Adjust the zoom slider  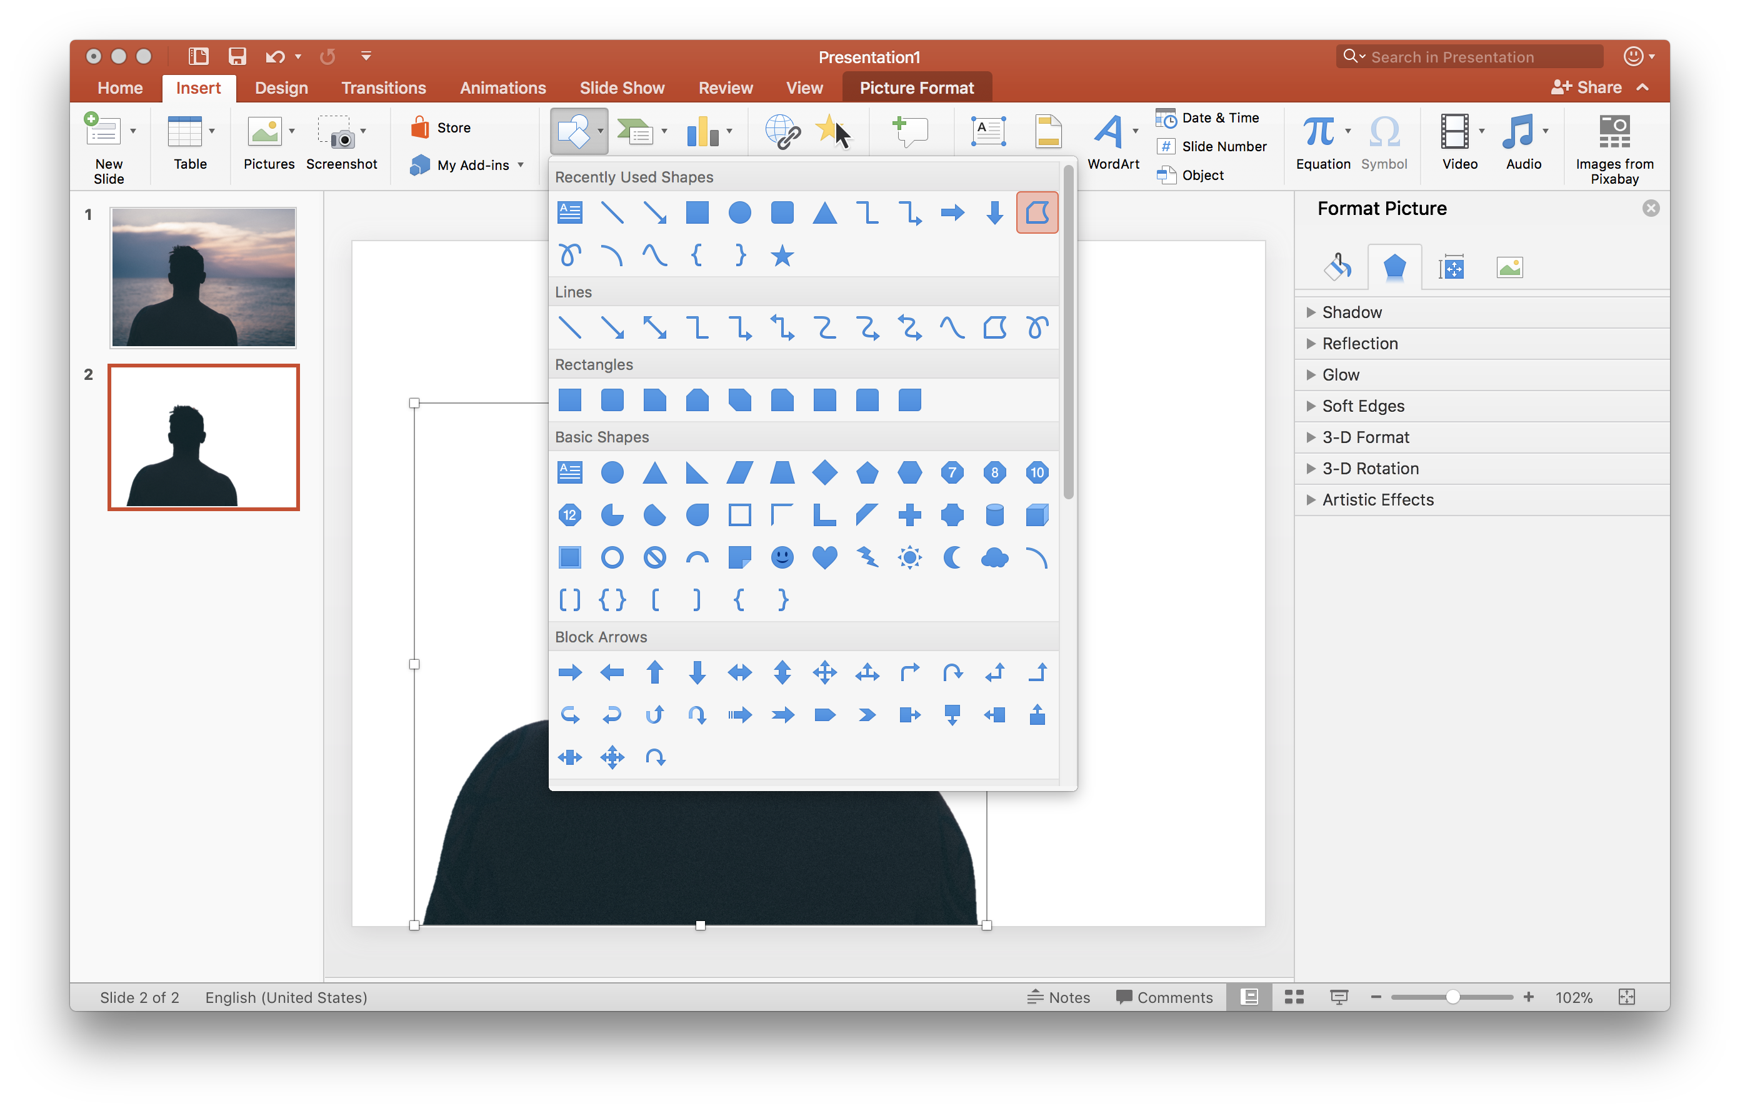[1452, 997]
